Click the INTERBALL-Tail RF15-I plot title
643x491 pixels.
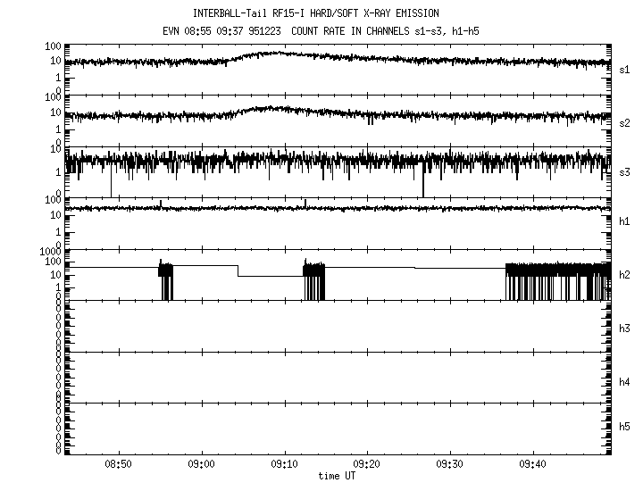[315, 13]
